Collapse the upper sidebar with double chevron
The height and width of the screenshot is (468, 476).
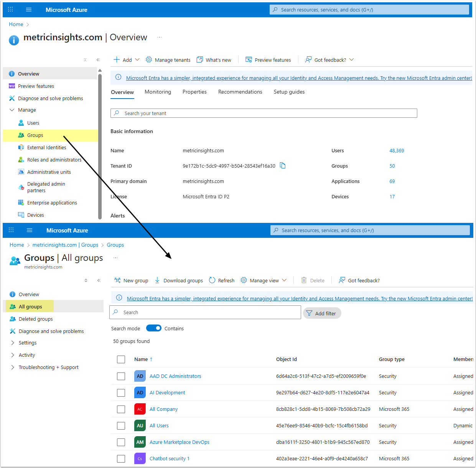click(x=98, y=60)
